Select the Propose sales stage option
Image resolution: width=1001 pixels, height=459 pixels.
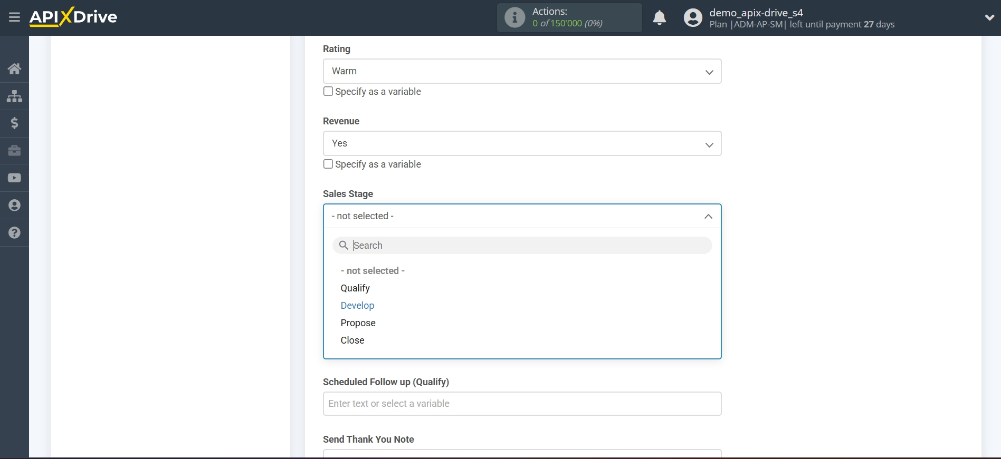point(358,323)
